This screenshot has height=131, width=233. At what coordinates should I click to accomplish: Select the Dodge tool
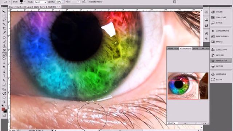click(x=4, y=67)
